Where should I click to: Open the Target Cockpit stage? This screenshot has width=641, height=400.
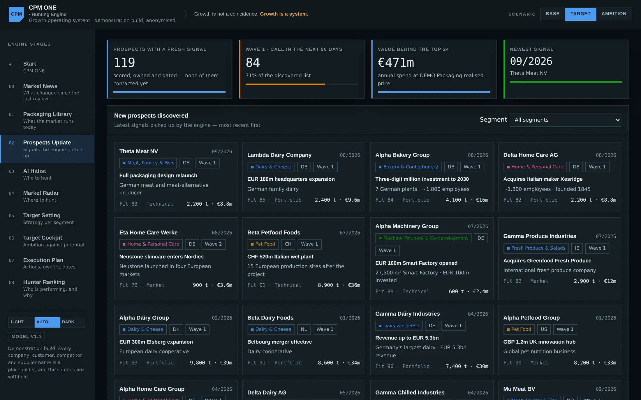tap(47, 241)
